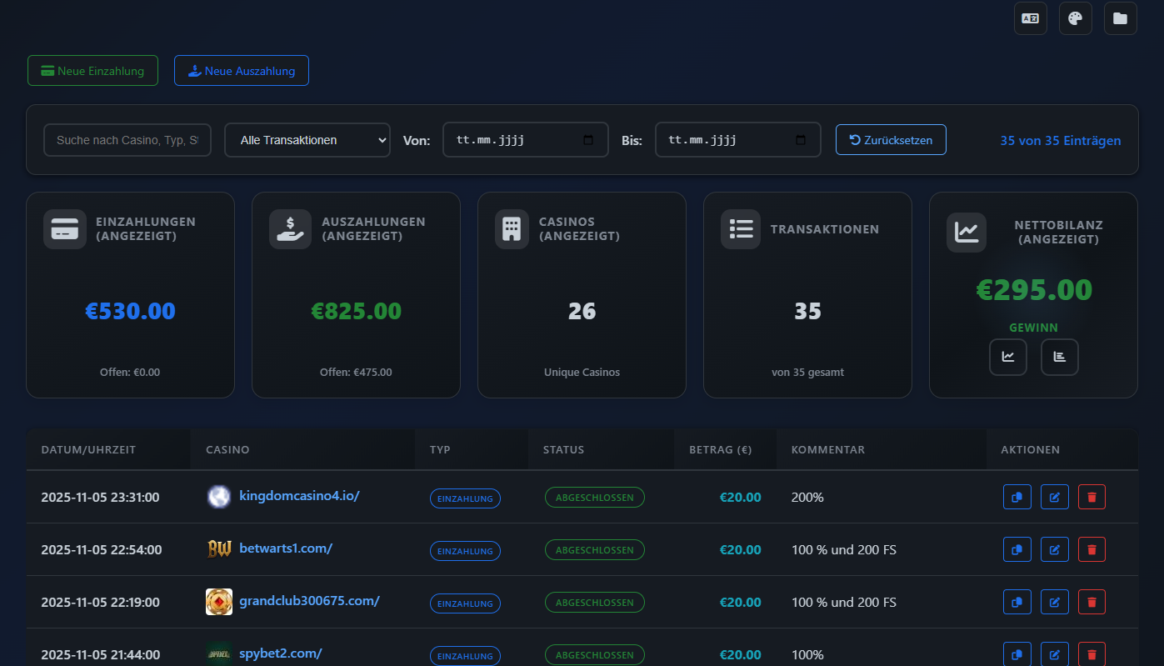Open the color palette theme icon
This screenshot has width=1164, height=666.
1076,18
